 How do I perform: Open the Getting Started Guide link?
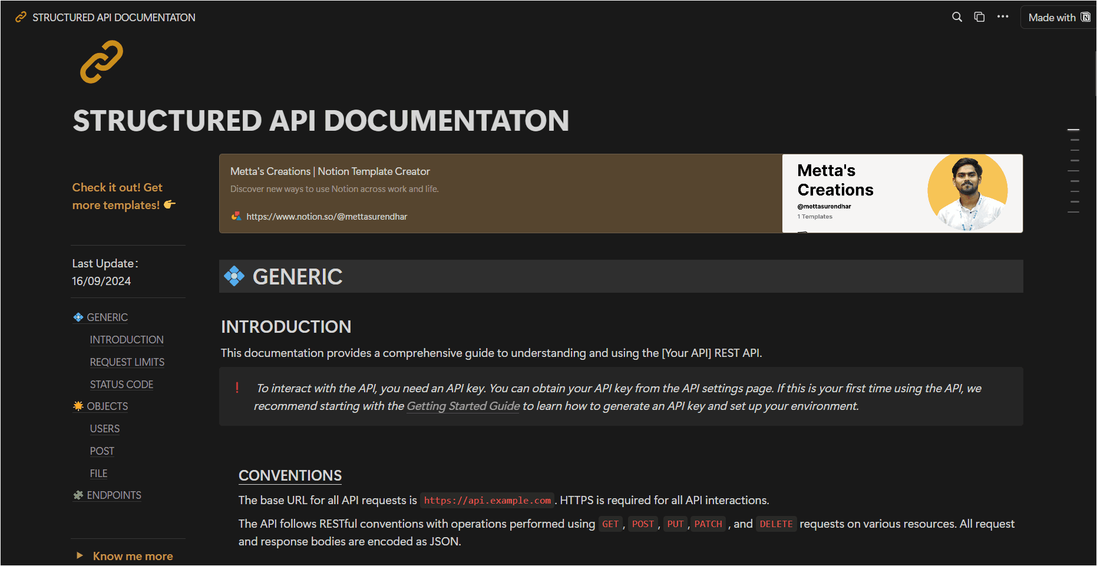pyautogui.click(x=462, y=406)
